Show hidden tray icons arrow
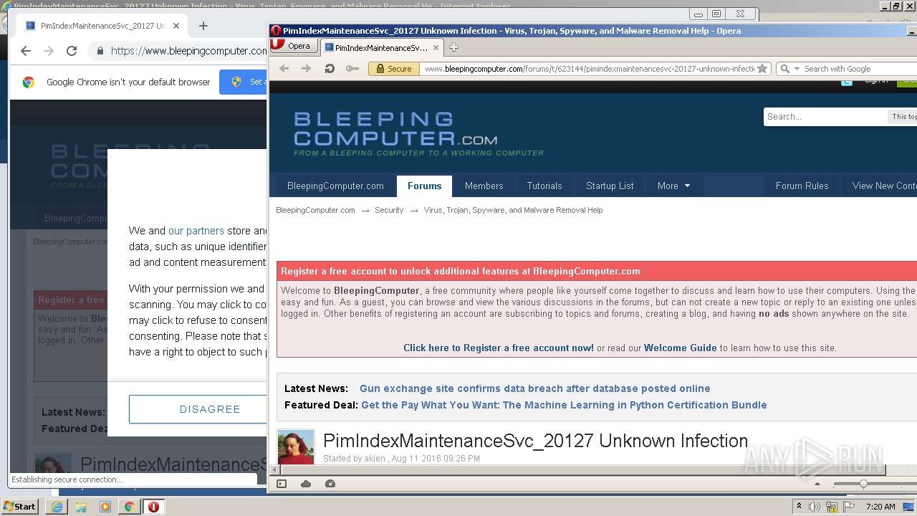917x516 pixels. (799, 507)
